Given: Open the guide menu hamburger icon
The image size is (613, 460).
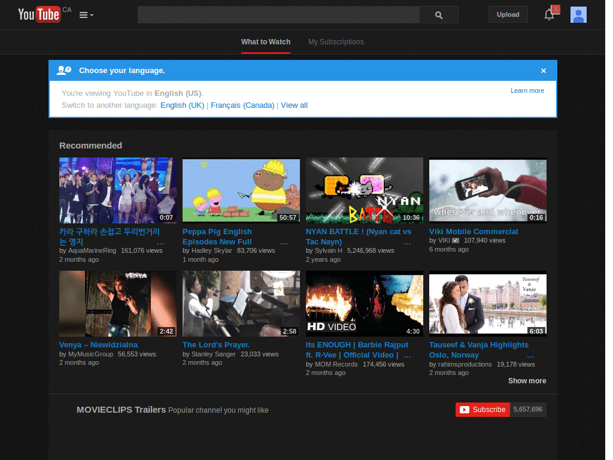Looking at the screenshot, I should click(86, 15).
